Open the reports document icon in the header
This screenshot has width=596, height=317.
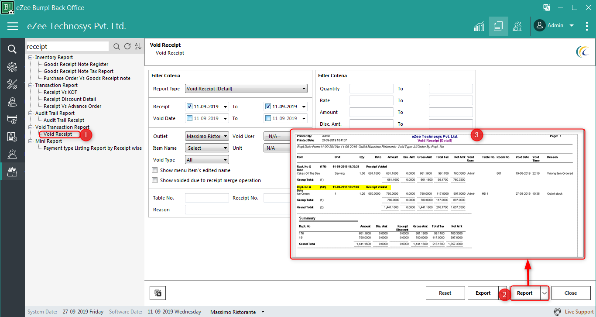499,26
